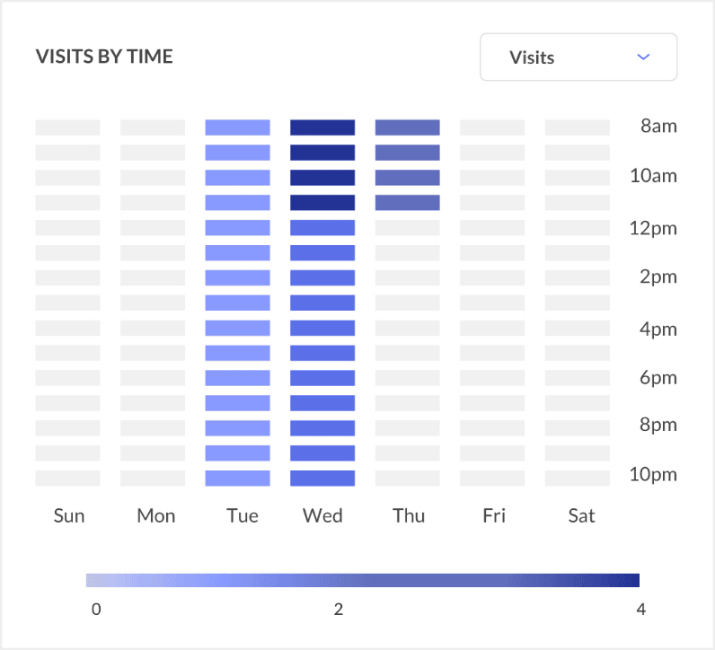Click the Monday 4pm empty cell
The width and height of the screenshot is (715, 650).
click(153, 329)
